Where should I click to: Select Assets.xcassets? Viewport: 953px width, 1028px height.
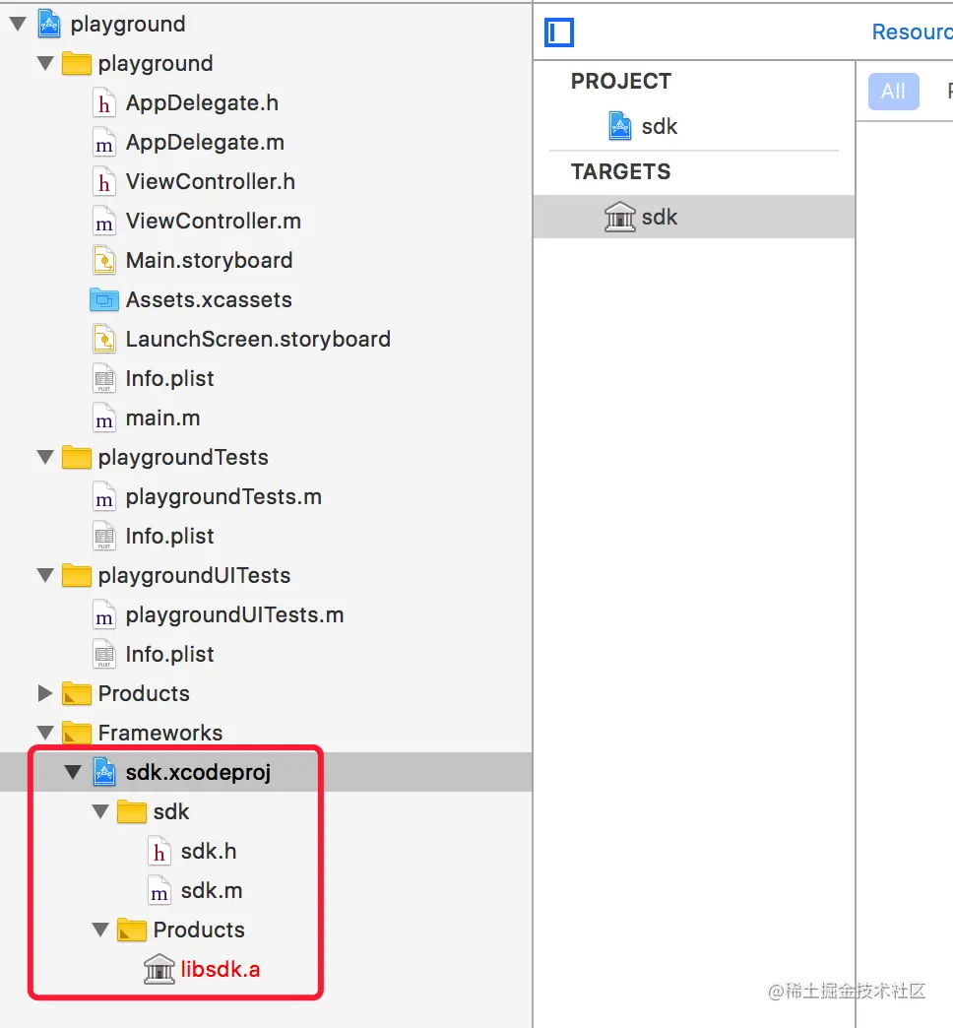[209, 299]
